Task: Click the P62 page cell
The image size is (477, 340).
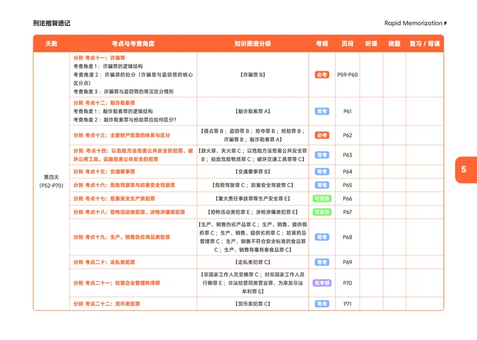Action: (x=348, y=135)
